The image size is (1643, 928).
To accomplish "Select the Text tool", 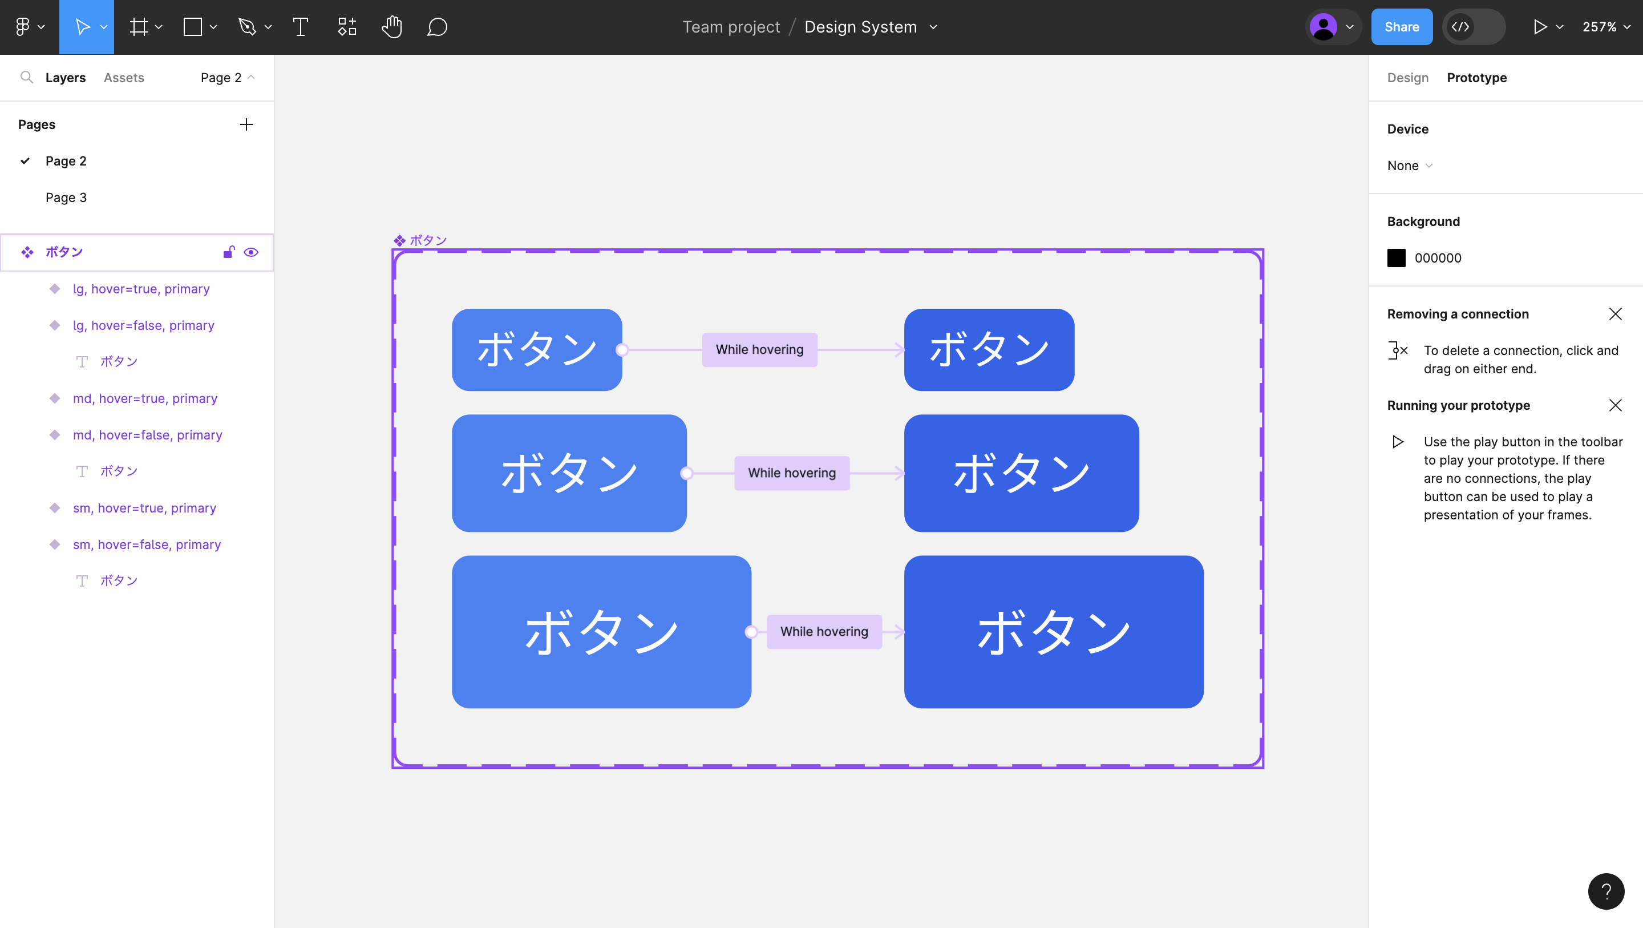I will tap(301, 27).
